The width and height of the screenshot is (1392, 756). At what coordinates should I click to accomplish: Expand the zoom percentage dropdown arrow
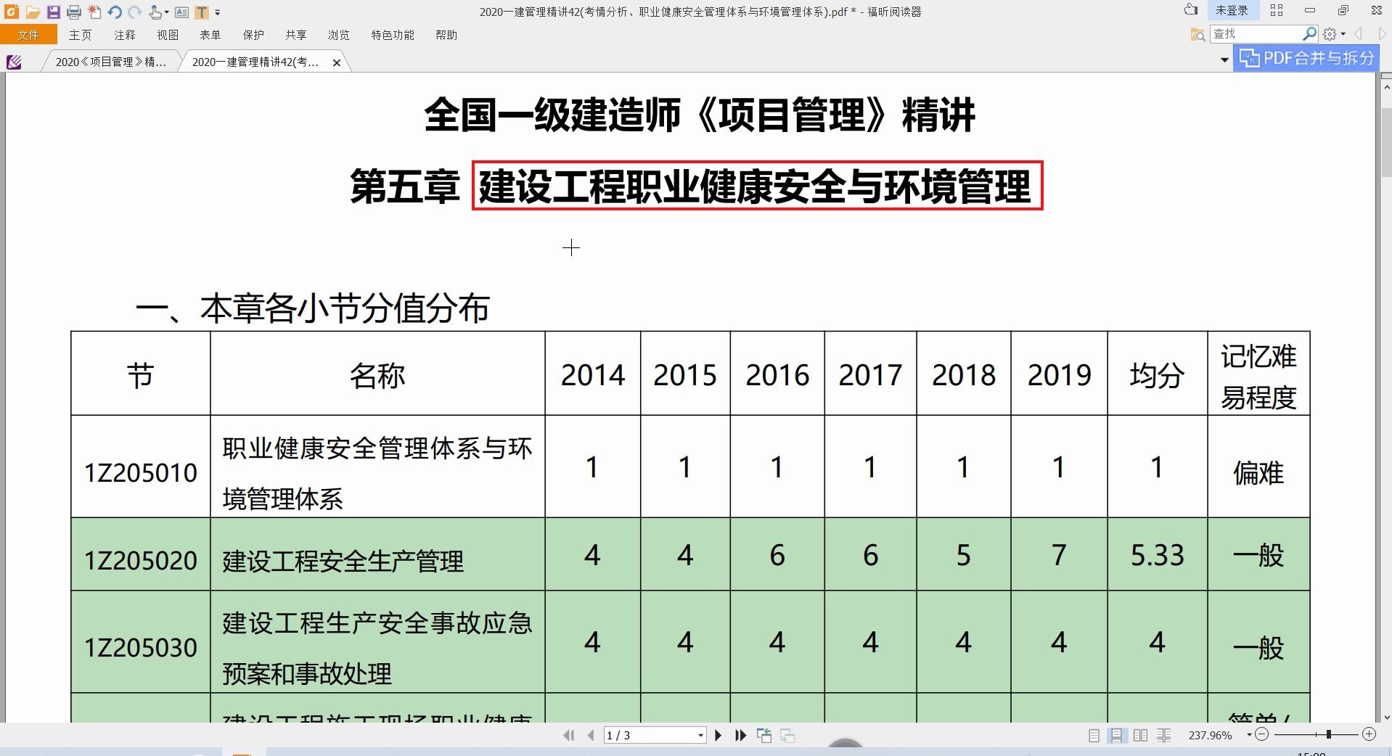(x=1249, y=735)
